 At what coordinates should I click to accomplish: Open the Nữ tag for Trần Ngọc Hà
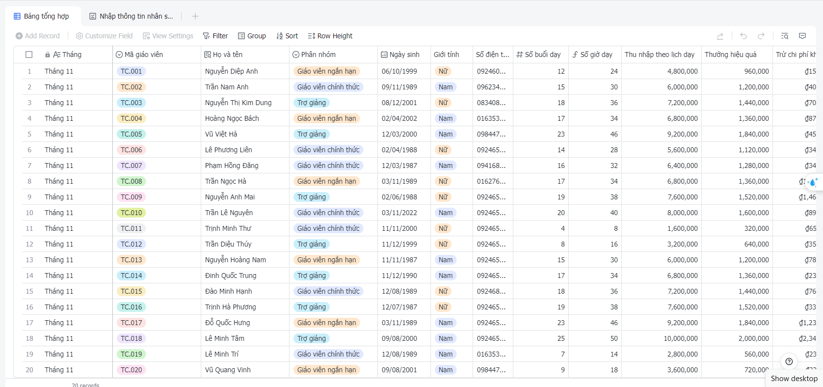[x=443, y=181]
